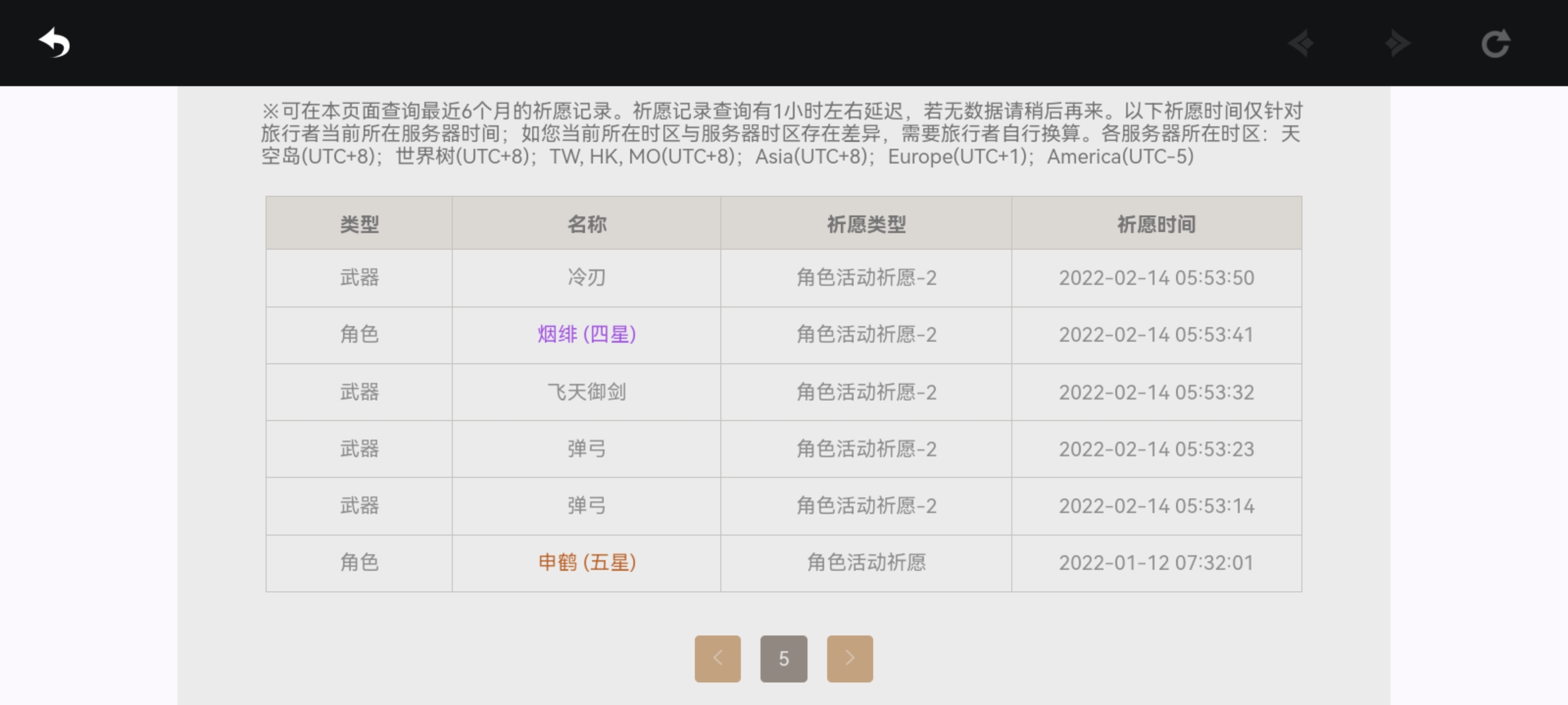Go to next wish history page

[850, 659]
